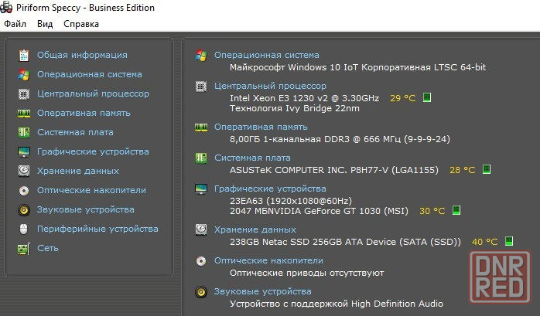
Task: Click the network icon in sidebar
Action: tap(24, 248)
